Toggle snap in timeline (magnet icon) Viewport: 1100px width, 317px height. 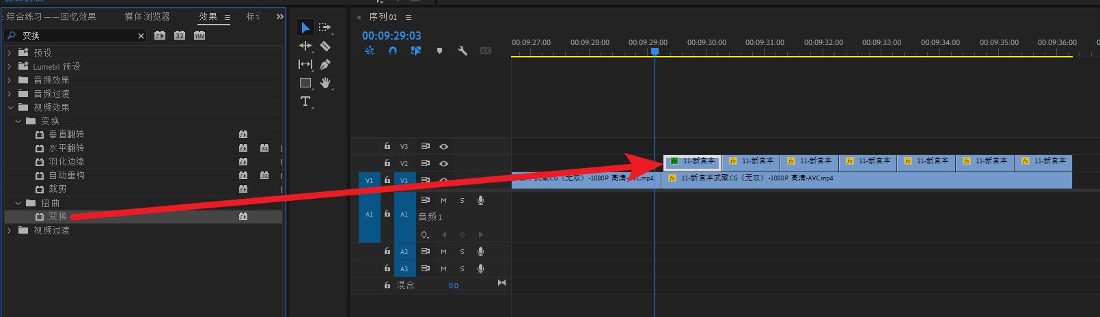[393, 51]
